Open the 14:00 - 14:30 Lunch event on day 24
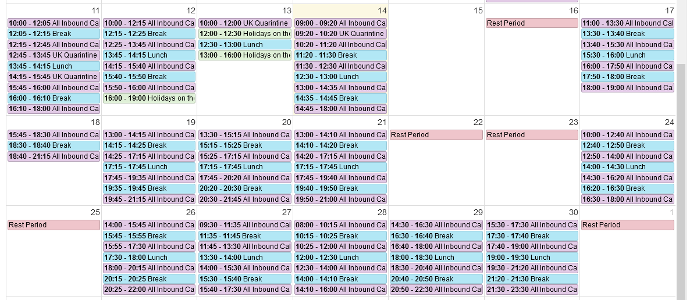This screenshot has height=300, width=690. click(628, 167)
